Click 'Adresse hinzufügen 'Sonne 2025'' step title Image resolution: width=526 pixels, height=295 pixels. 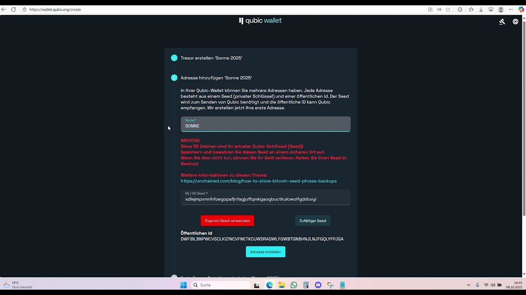[216, 78]
